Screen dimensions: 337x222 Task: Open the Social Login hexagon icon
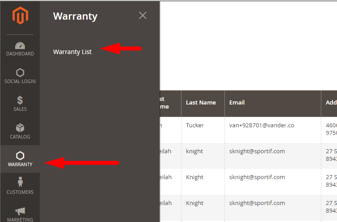pos(20,72)
